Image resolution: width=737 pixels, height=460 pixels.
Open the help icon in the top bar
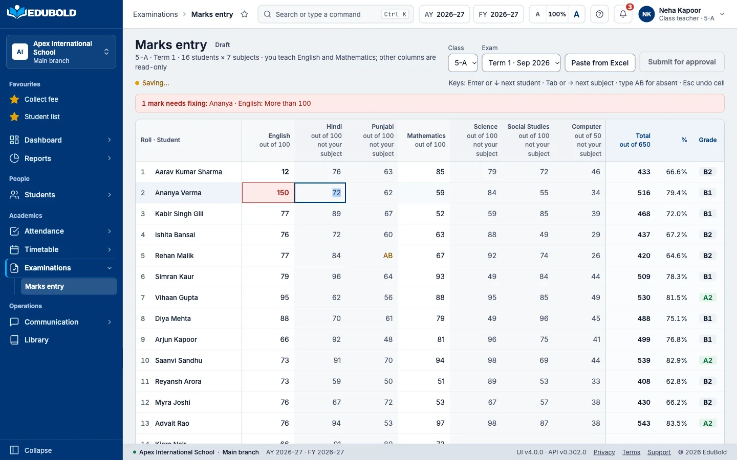point(599,14)
